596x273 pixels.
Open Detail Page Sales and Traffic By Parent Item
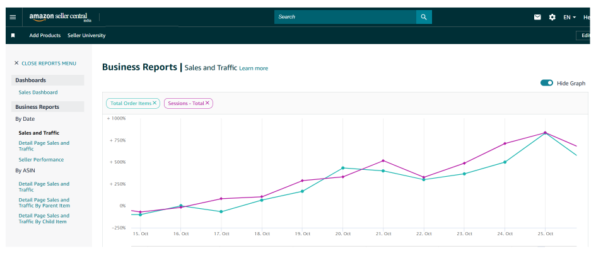(44, 203)
